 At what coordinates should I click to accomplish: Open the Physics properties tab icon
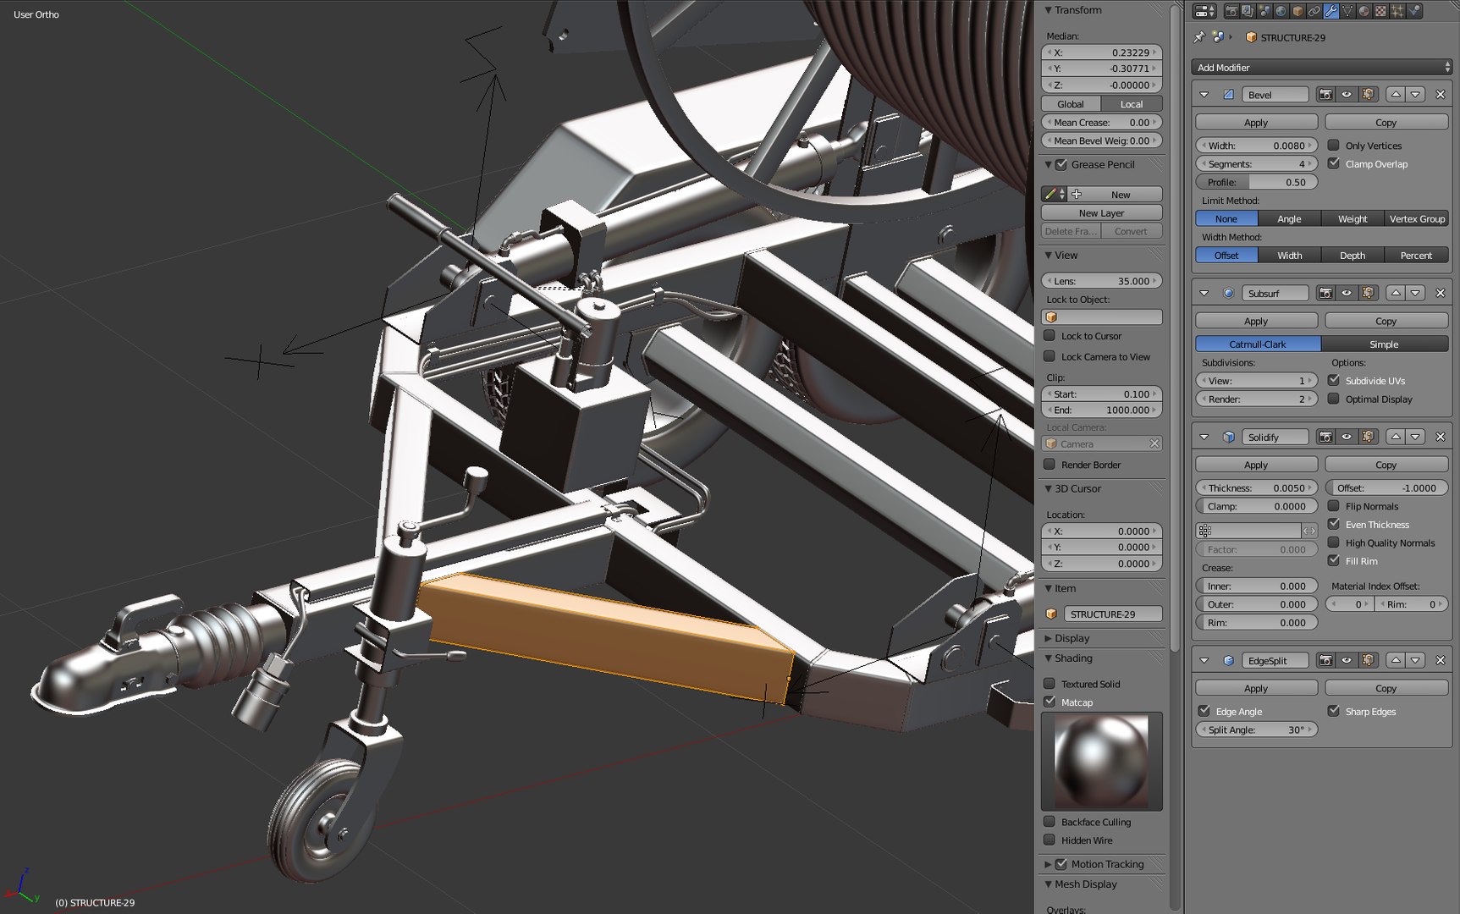click(1413, 11)
